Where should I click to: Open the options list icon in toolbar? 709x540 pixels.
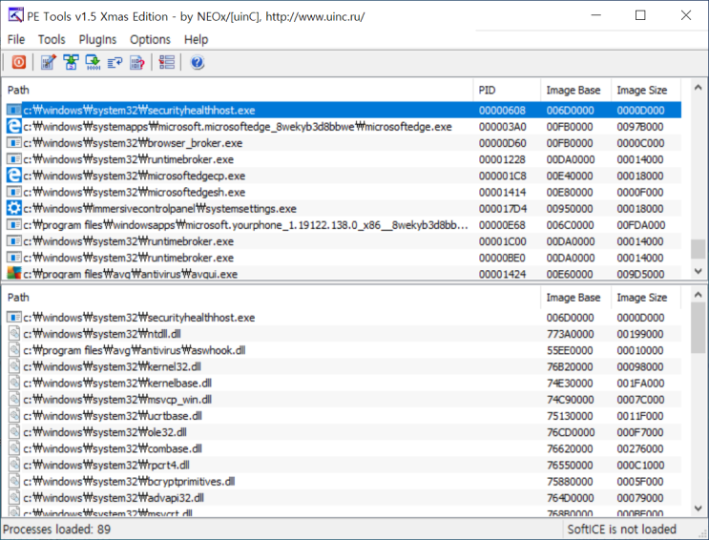(167, 63)
